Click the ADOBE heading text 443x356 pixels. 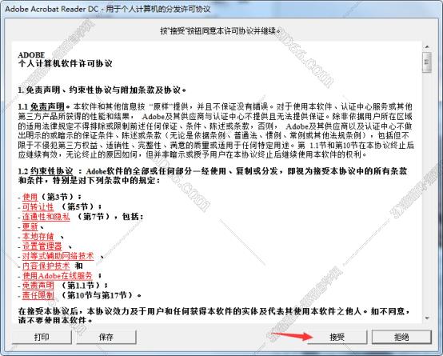pos(31,55)
